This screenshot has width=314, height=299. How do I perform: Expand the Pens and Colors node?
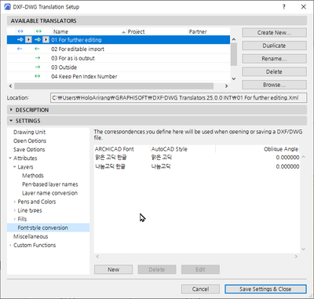(x=15, y=202)
